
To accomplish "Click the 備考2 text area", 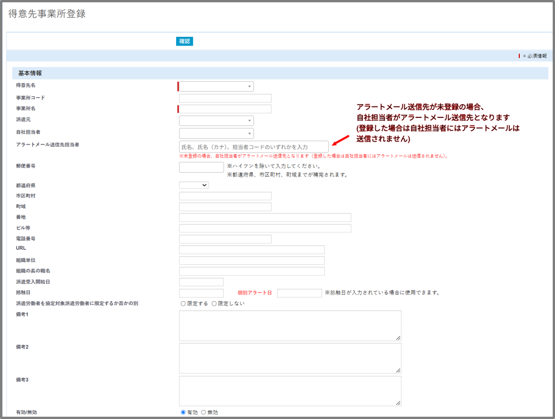I will (290, 358).
